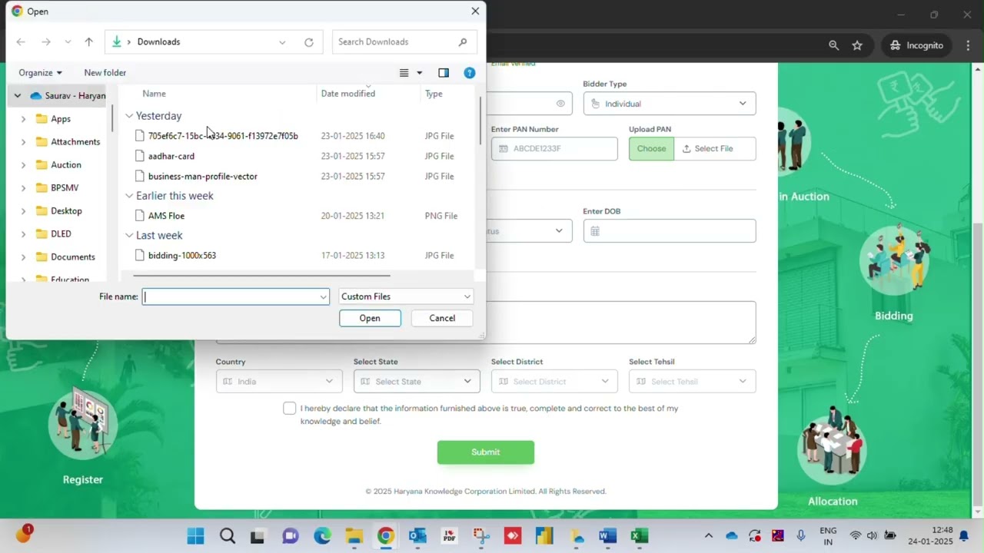Image resolution: width=984 pixels, height=553 pixels.
Task: Open the Select Tehsil dropdown
Action: 692,382
